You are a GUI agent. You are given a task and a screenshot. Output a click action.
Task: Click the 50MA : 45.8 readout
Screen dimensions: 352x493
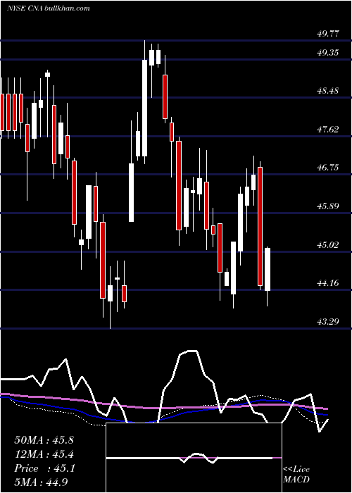pos(44,440)
